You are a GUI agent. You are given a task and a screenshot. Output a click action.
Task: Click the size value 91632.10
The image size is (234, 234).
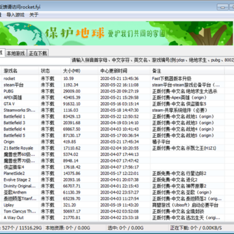tap(71, 104)
